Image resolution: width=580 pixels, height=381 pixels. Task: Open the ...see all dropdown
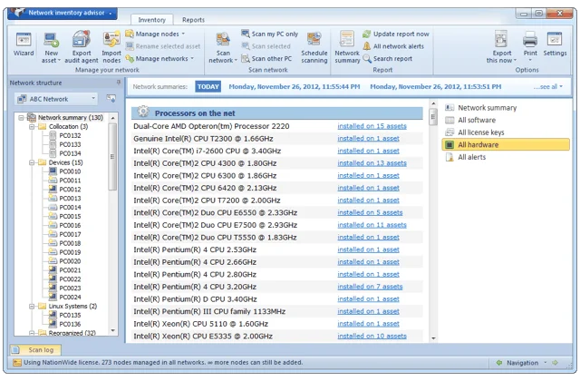[x=547, y=87]
